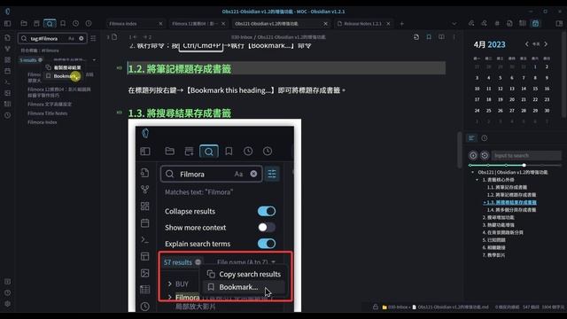Select April 28 in the calendar

[524, 111]
